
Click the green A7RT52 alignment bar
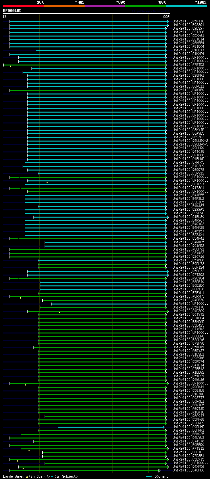click(85, 65)
